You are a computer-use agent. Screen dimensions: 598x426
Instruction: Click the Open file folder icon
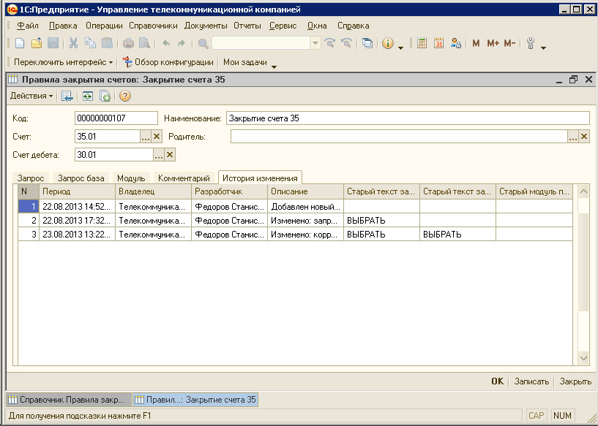(x=36, y=43)
